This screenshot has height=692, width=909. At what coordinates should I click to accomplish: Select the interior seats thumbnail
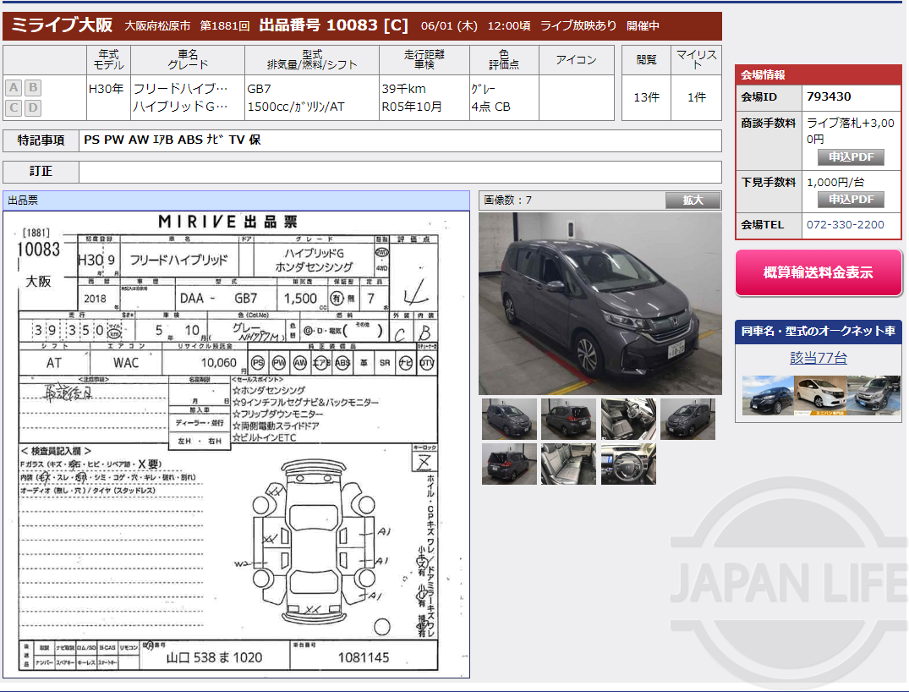tap(568, 464)
